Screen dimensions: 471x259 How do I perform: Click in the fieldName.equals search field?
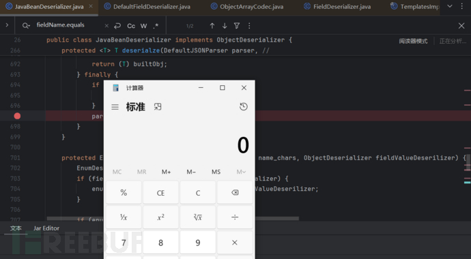pos(69,25)
